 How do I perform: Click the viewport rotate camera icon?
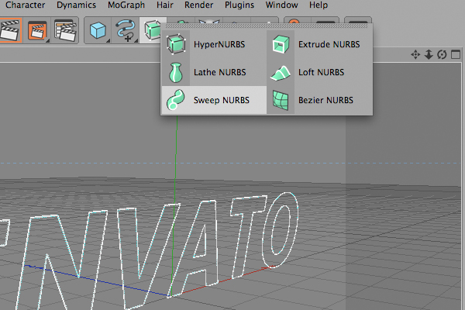[x=442, y=54]
